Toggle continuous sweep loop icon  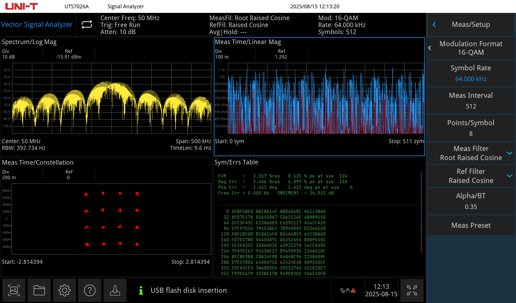click(87, 24)
